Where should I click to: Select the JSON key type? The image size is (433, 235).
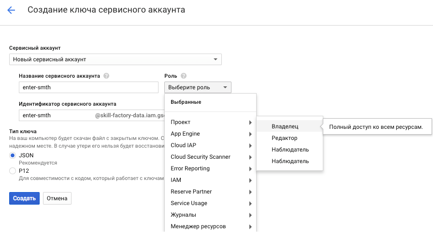[x=13, y=155]
